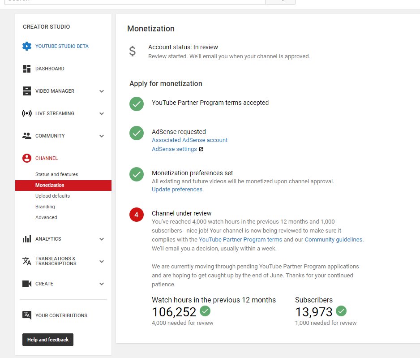Click the Monetization page title

coord(151,29)
